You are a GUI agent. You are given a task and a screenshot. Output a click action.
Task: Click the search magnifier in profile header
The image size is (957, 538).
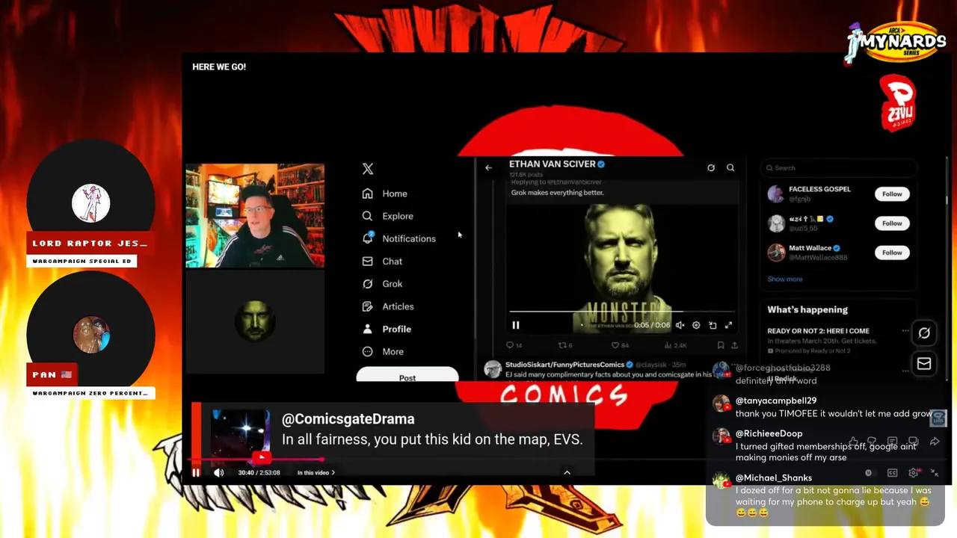click(730, 167)
